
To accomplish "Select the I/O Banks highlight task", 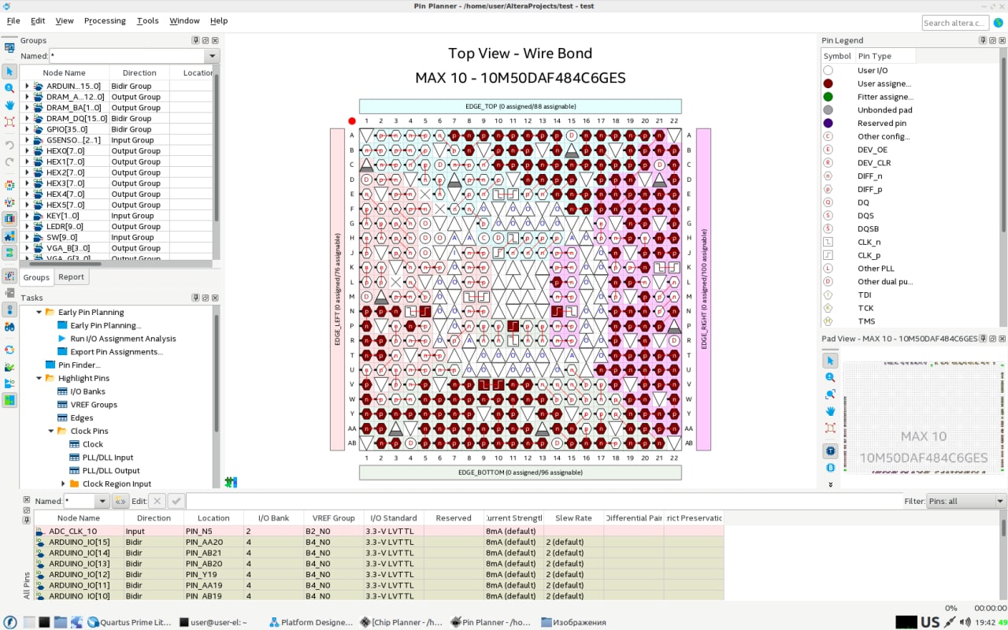I will point(87,391).
